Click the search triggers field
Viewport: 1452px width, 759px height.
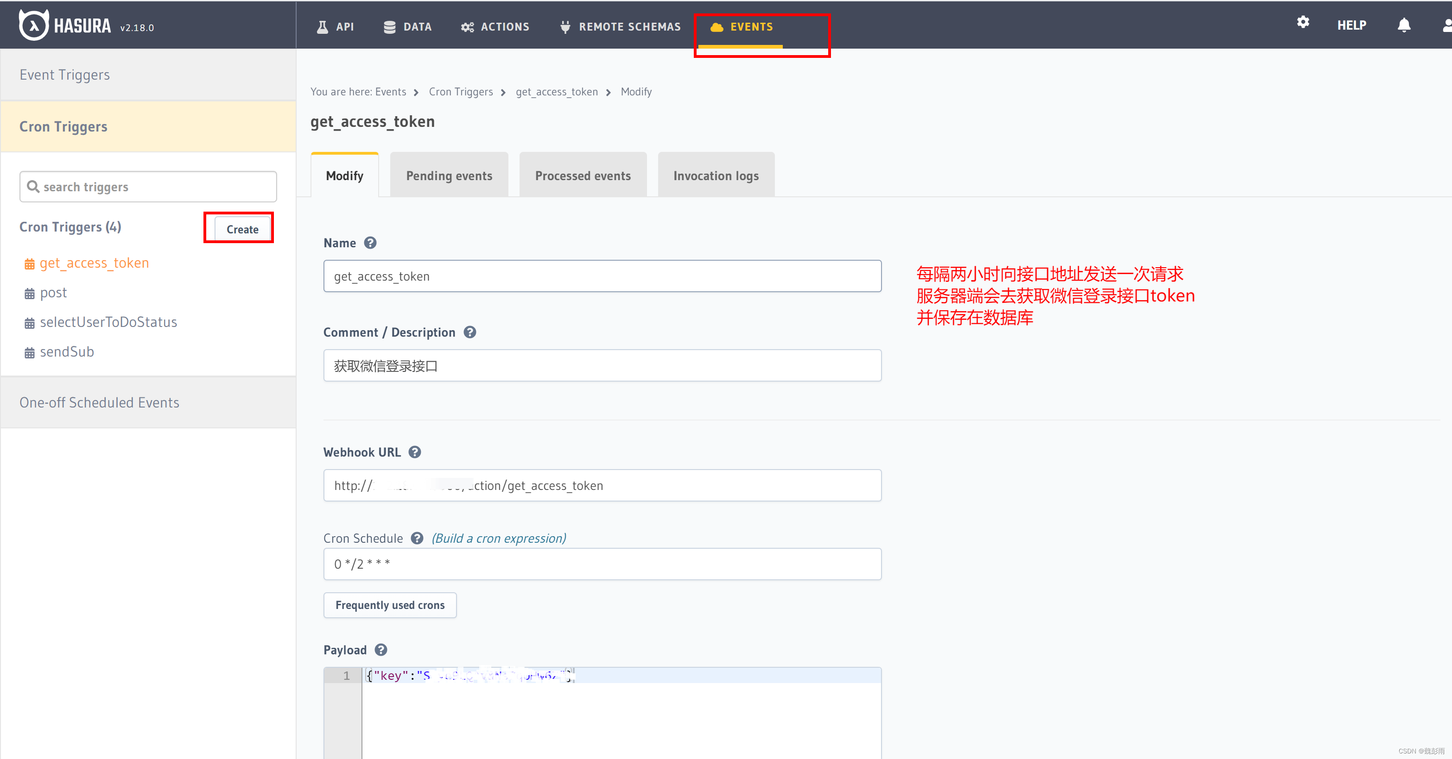pos(148,186)
